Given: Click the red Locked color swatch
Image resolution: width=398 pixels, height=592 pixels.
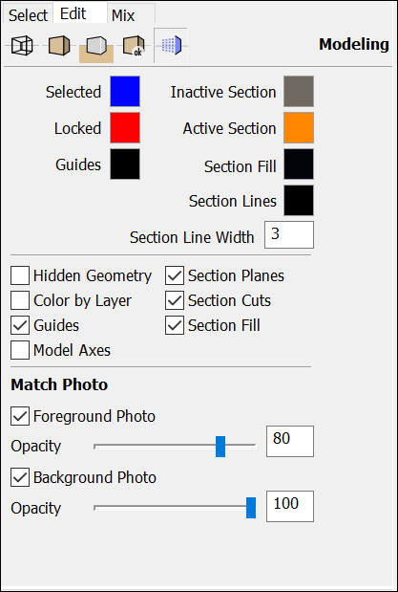Looking at the screenshot, I should click(125, 127).
